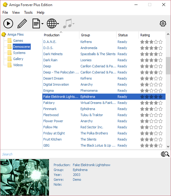Viewport: 171px width, 196px height.
Task: Click the Loonies group cell
Action: tap(86, 60)
